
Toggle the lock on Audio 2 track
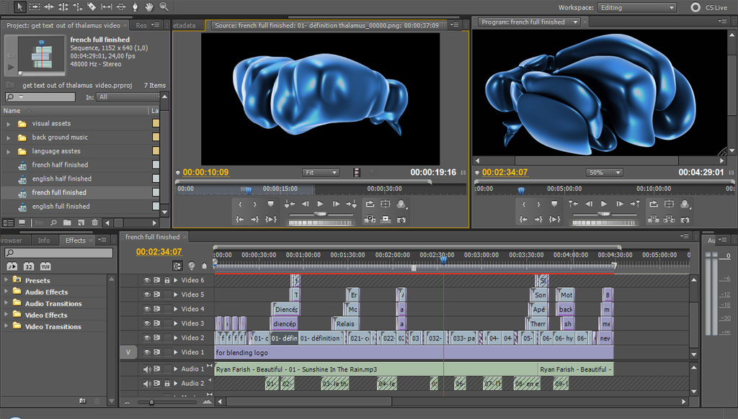167,384
